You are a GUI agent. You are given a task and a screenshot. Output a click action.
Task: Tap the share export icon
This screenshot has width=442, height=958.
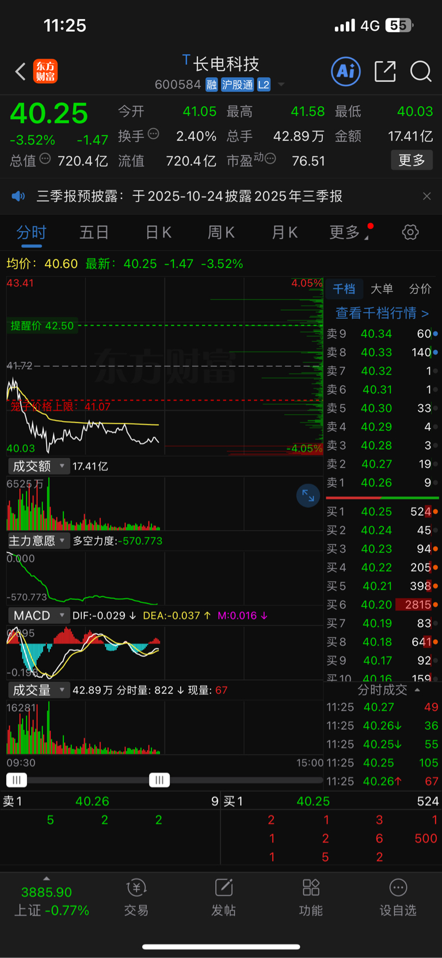385,71
